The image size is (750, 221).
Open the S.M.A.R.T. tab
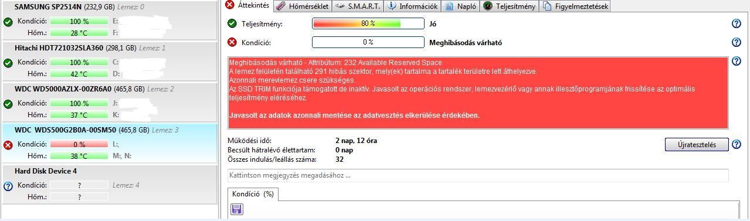[x=358, y=6]
